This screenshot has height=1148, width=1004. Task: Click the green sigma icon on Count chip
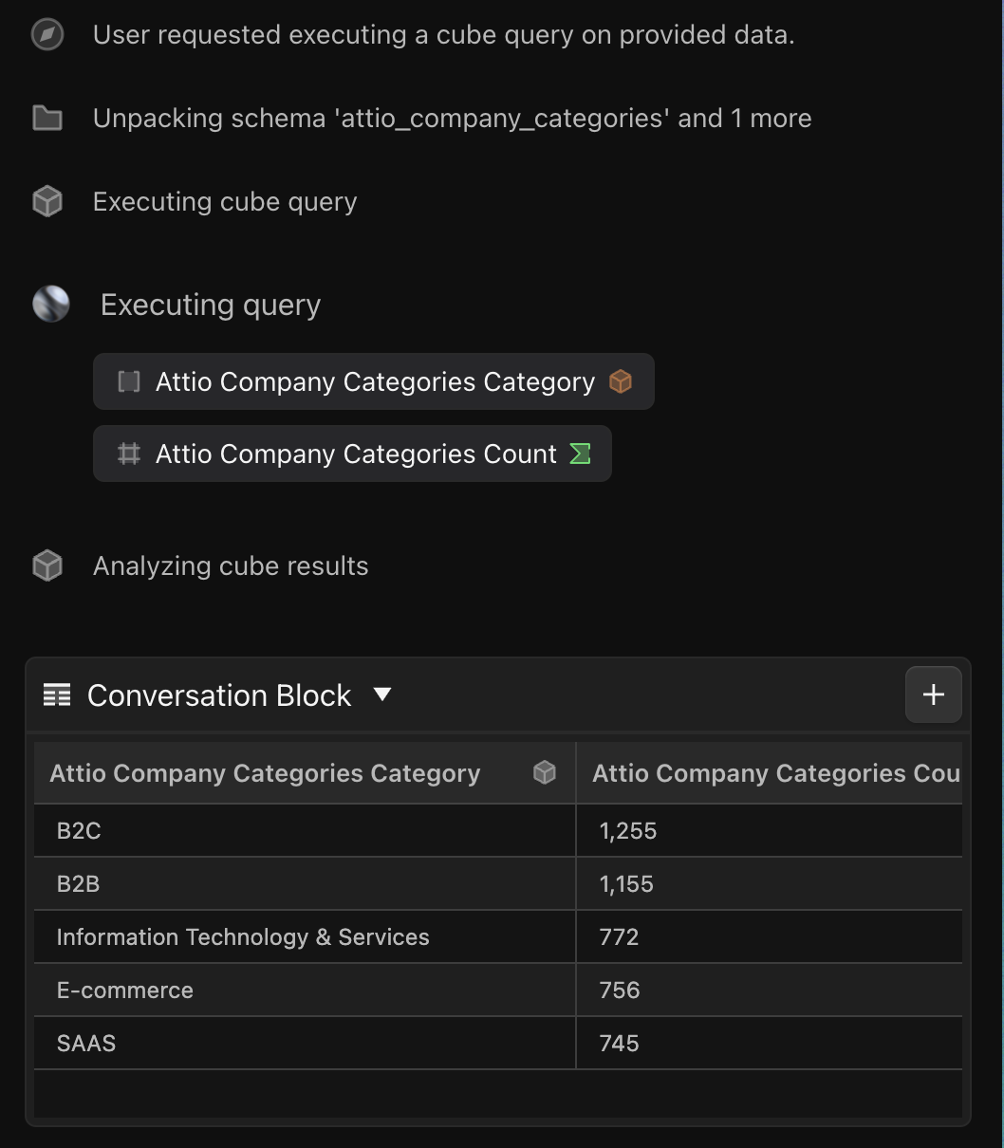coord(580,454)
